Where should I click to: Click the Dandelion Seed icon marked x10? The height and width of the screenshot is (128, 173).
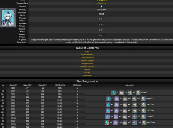[x=125, y=98]
